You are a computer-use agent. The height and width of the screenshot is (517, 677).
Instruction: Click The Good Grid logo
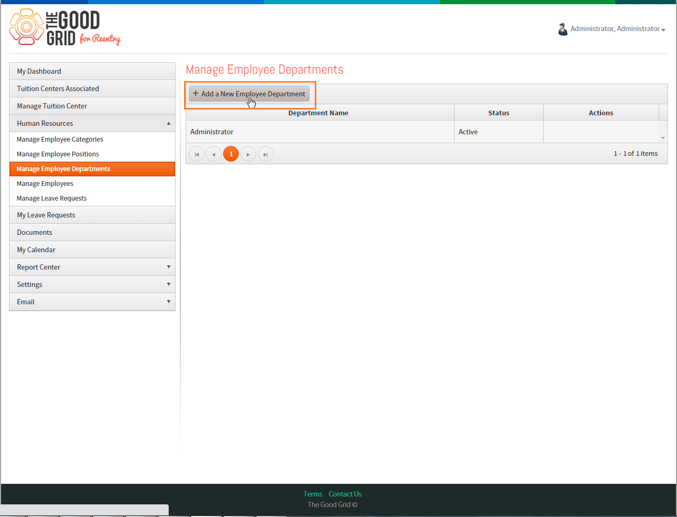(x=65, y=27)
